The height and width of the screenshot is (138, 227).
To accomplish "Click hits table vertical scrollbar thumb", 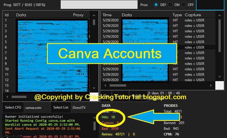I will point(220,36).
